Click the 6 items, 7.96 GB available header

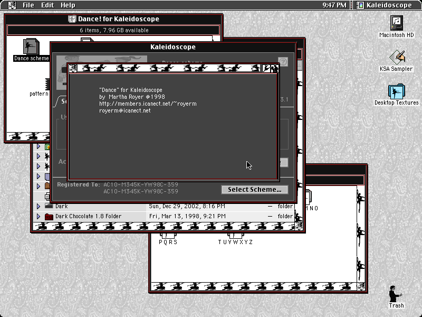tap(113, 30)
